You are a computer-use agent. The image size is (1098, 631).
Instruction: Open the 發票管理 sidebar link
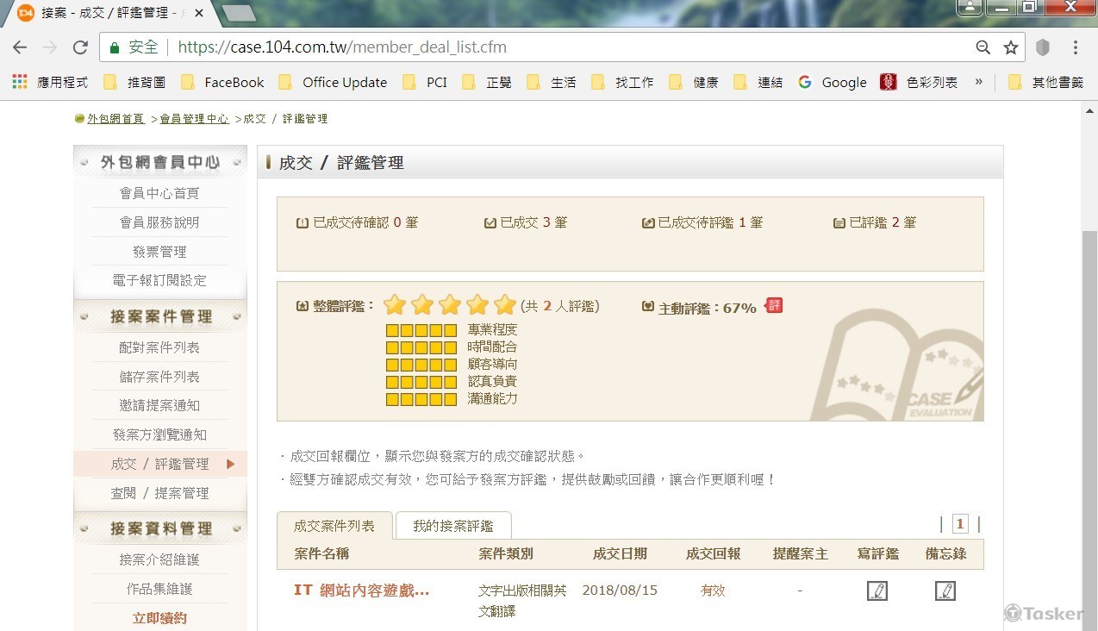pos(159,252)
